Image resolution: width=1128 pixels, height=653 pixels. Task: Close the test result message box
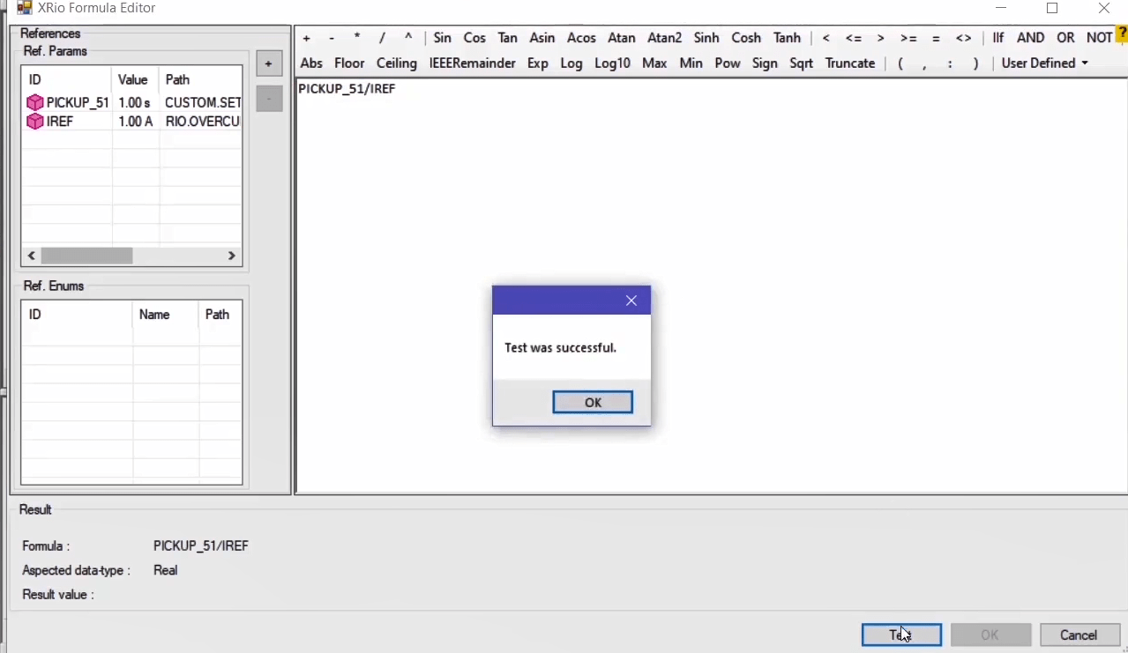(x=631, y=301)
